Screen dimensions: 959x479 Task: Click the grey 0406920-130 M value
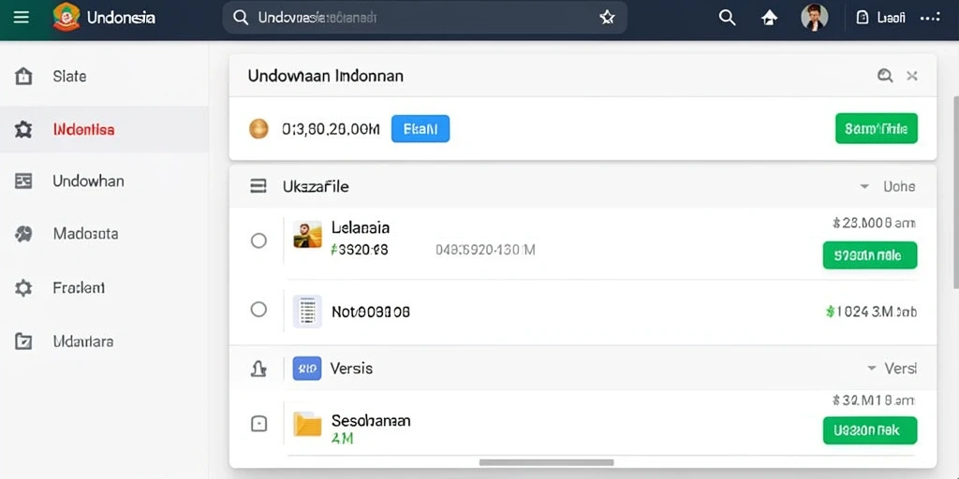[485, 250]
